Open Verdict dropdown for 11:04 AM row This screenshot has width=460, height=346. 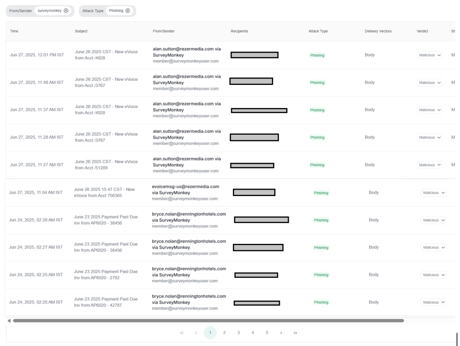(x=434, y=193)
